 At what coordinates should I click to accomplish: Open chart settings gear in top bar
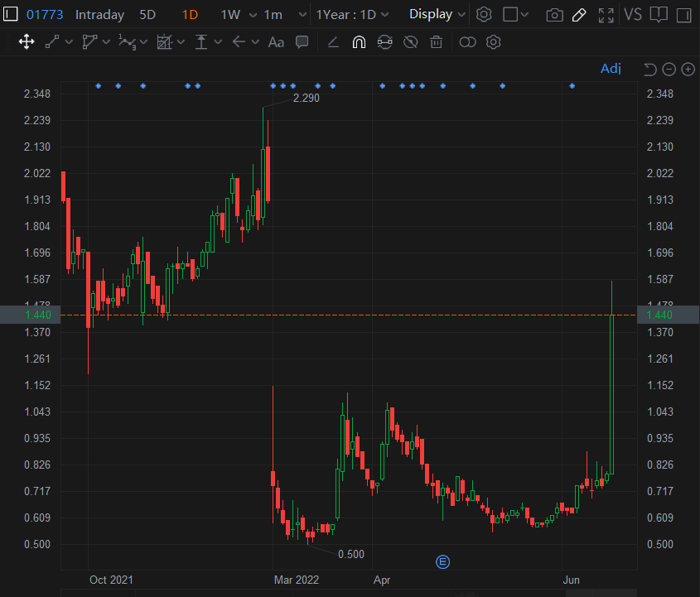pyautogui.click(x=484, y=15)
